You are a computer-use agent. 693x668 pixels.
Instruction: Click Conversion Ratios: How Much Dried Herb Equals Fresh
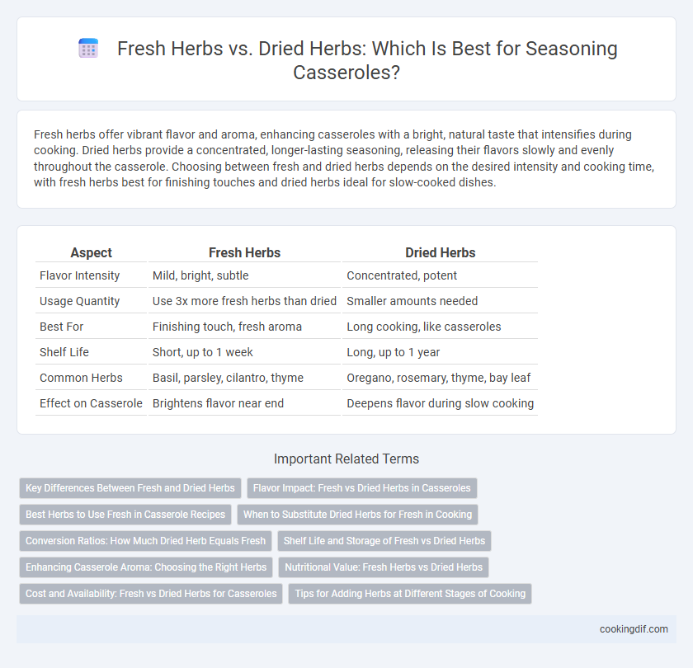coord(145,541)
